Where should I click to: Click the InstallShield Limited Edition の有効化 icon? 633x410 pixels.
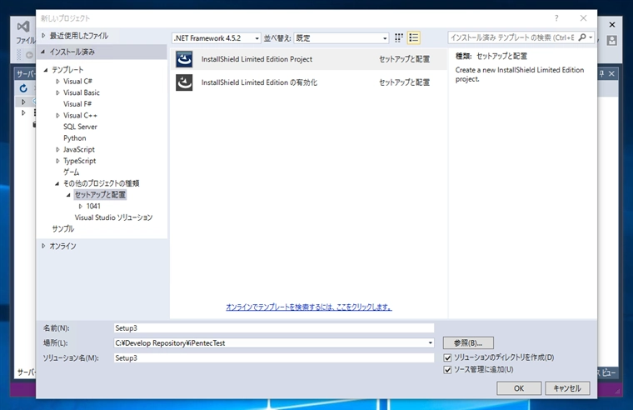[184, 82]
